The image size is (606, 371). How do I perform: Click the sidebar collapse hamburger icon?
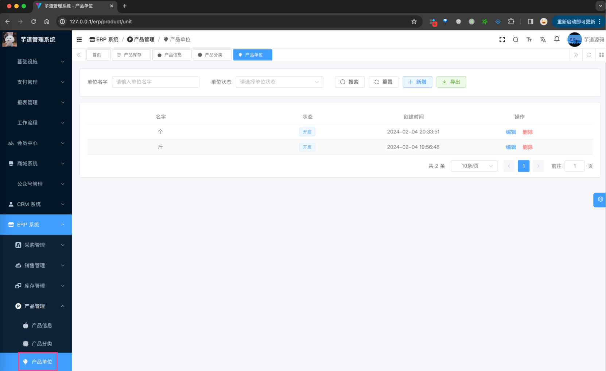[x=79, y=39]
